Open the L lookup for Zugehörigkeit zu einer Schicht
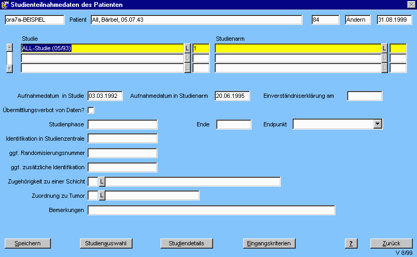The image size is (417, 257). (x=102, y=182)
